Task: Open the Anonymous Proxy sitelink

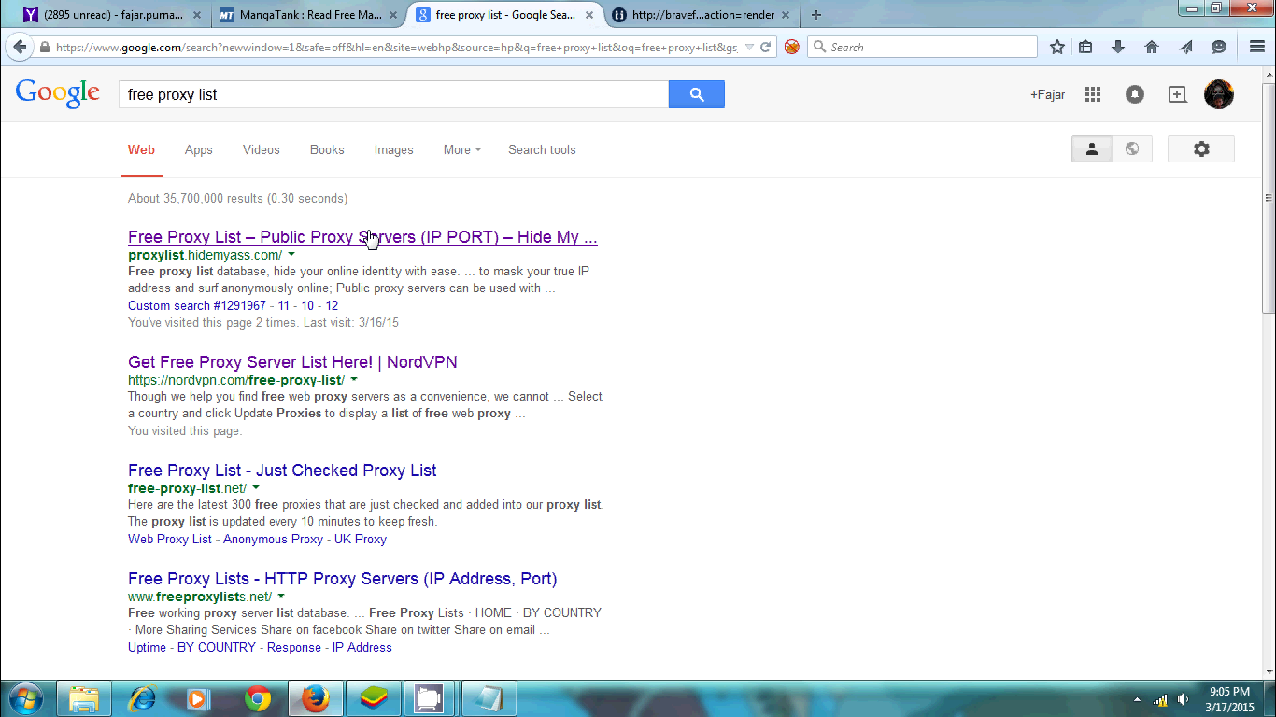Action: (273, 539)
